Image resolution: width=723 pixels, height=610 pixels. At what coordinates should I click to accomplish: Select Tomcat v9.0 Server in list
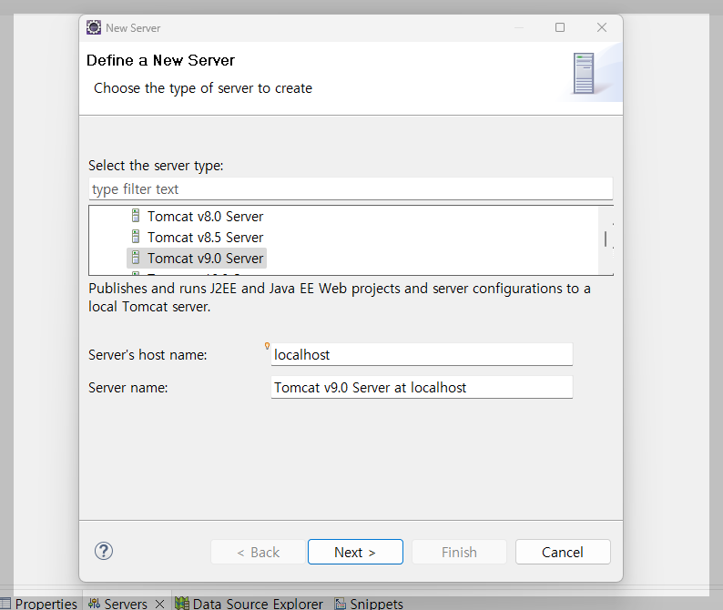pyautogui.click(x=197, y=259)
